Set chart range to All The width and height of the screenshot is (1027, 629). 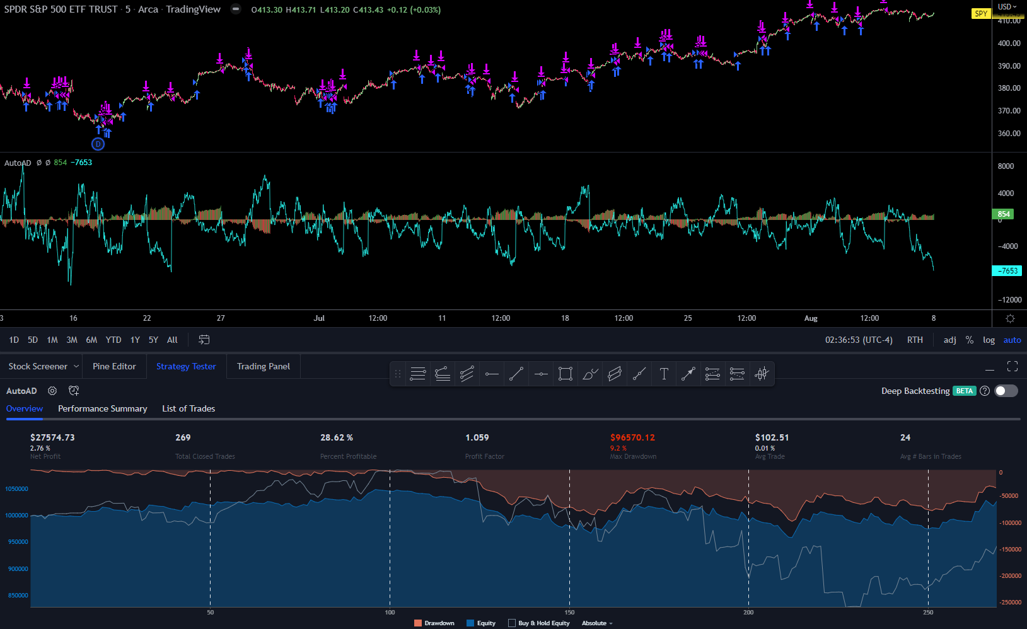coord(172,340)
